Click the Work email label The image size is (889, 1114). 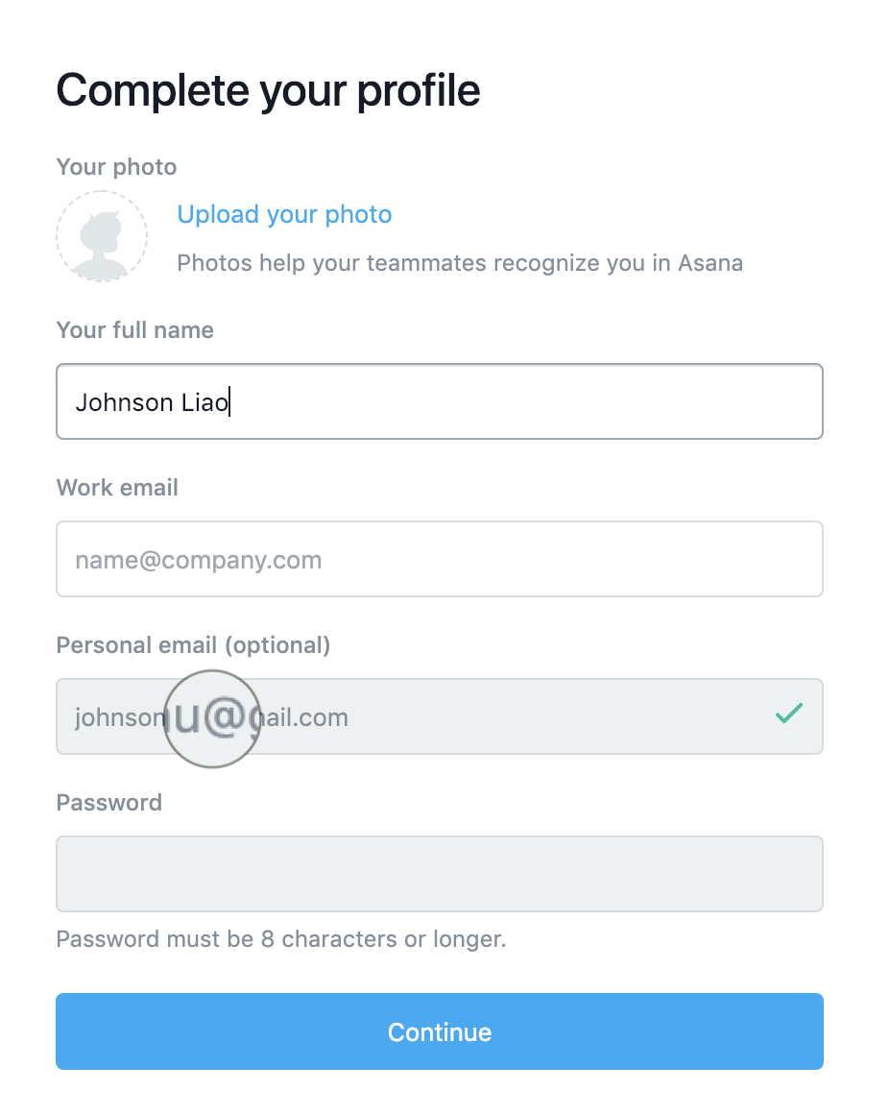[x=117, y=488]
